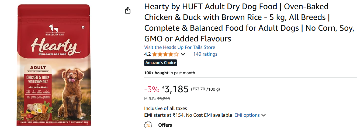Image resolution: width=357 pixels, height=128 pixels.
Task: Click the ₹3,185 price
Action: (175, 89)
